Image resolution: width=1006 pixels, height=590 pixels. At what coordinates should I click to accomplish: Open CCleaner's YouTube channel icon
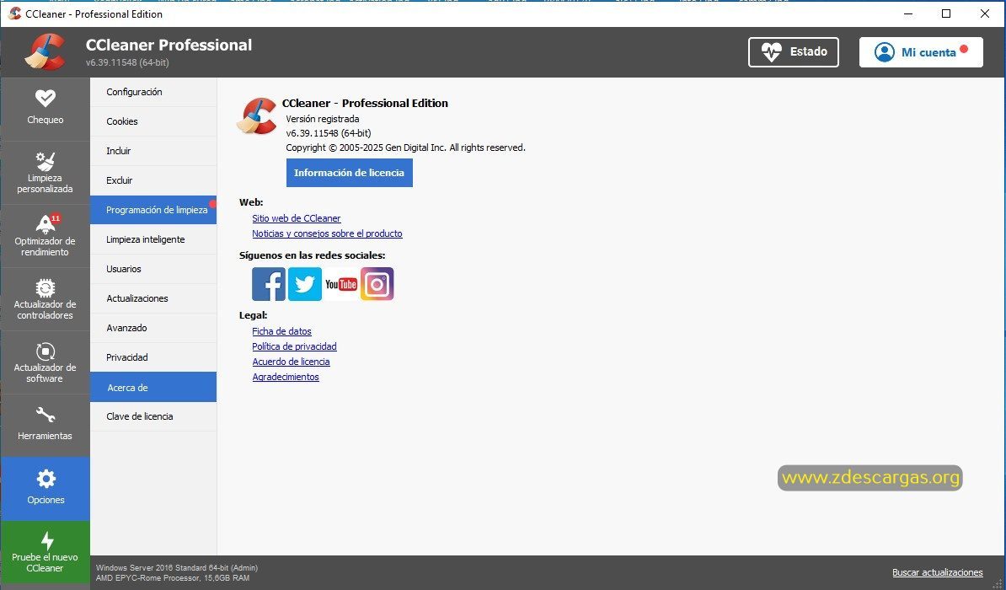click(340, 284)
